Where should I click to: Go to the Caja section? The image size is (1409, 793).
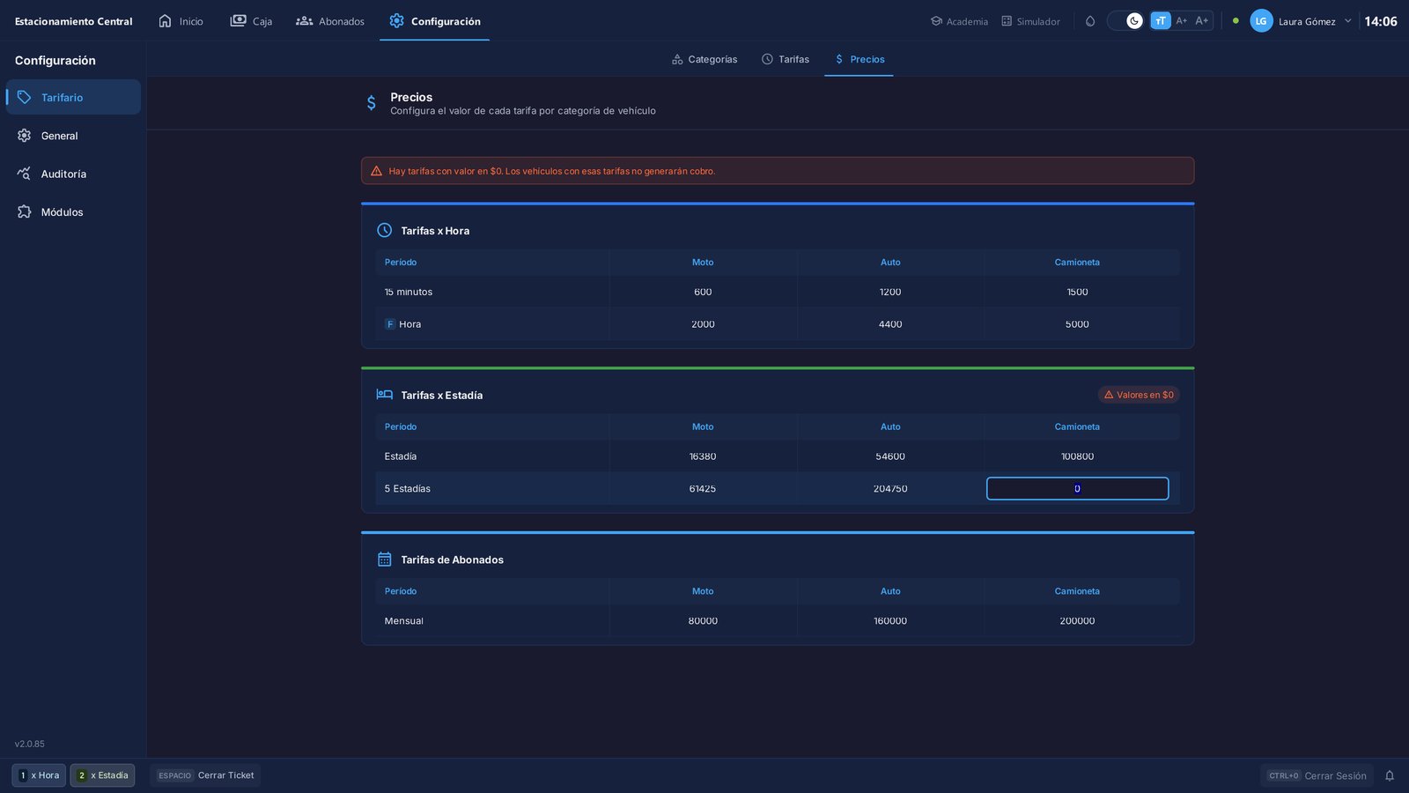tap(251, 21)
